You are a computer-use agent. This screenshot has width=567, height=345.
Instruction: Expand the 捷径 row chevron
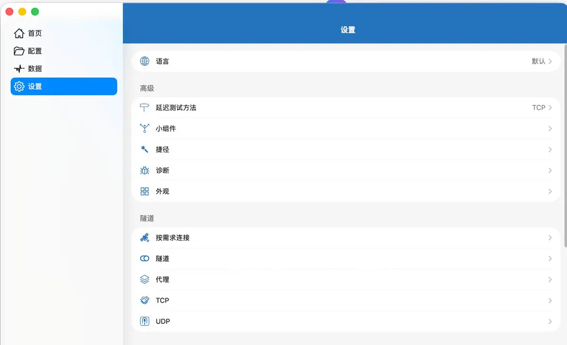tap(550, 150)
